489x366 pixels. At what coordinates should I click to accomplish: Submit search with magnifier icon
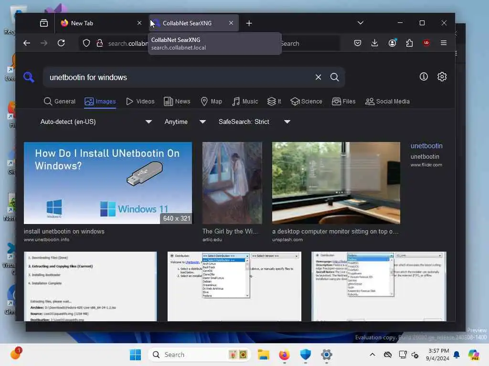(335, 77)
